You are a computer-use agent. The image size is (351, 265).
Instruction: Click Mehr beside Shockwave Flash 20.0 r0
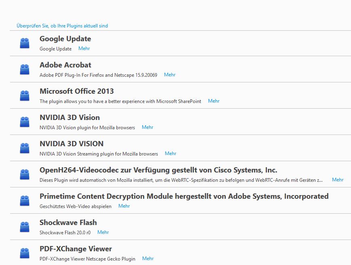pyautogui.click(x=103, y=232)
